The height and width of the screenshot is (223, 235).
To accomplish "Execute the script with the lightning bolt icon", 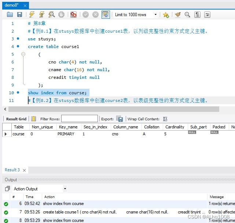I will point(32,15).
